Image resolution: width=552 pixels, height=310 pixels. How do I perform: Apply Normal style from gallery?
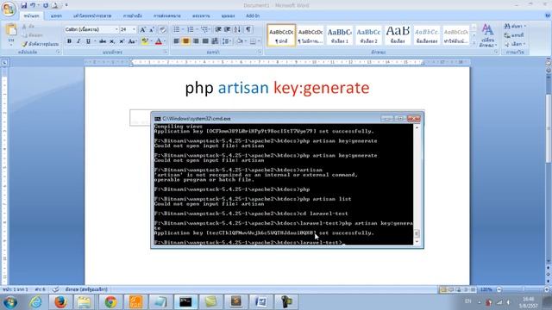coord(281,35)
